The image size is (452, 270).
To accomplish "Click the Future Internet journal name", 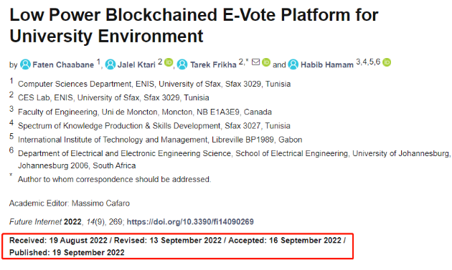I will tap(35, 221).
